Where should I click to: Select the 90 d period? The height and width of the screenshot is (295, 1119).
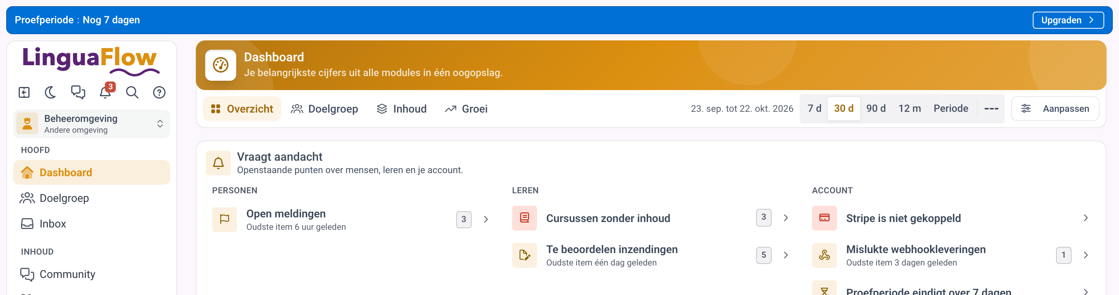(876, 109)
